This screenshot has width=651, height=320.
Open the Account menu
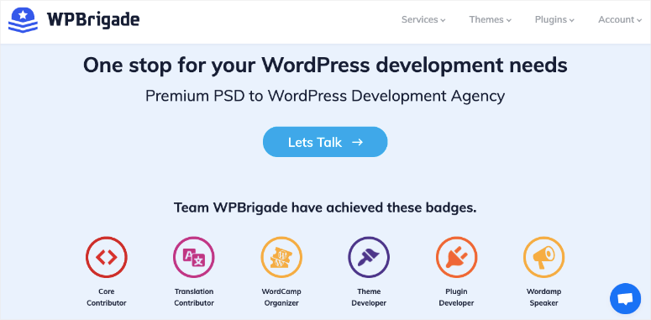point(620,19)
